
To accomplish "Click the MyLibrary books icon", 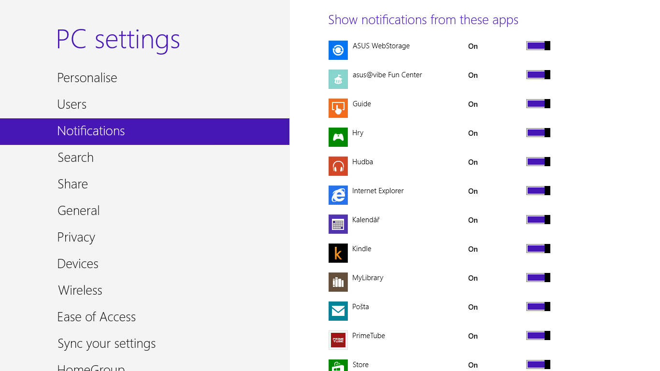I will click(338, 282).
